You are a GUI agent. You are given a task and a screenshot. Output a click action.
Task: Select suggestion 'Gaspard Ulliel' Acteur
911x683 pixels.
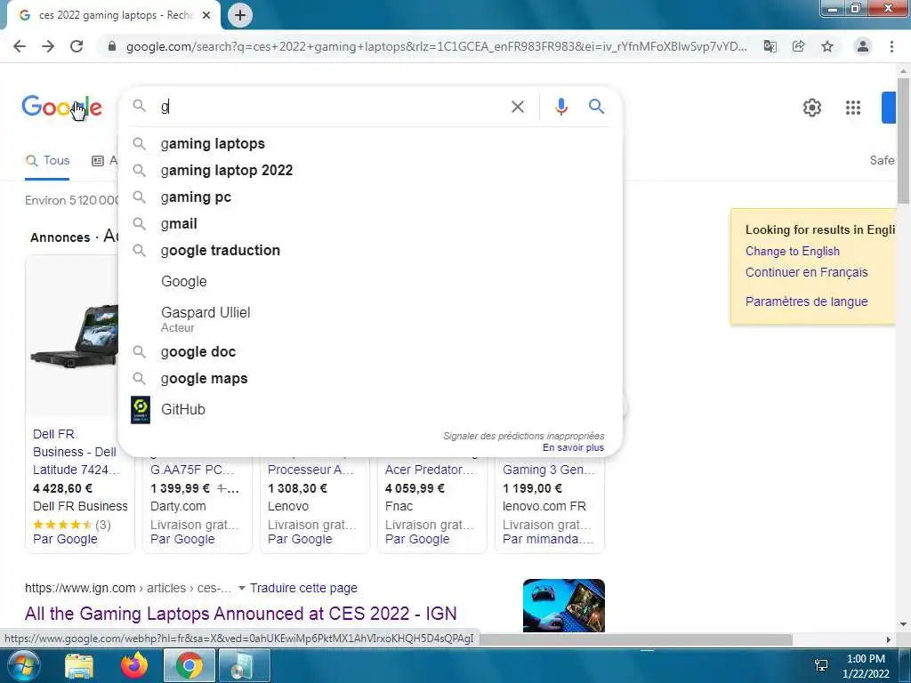point(370,319)
